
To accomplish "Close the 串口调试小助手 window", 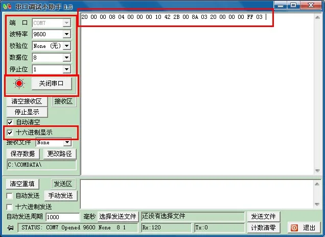I will 311,6.
